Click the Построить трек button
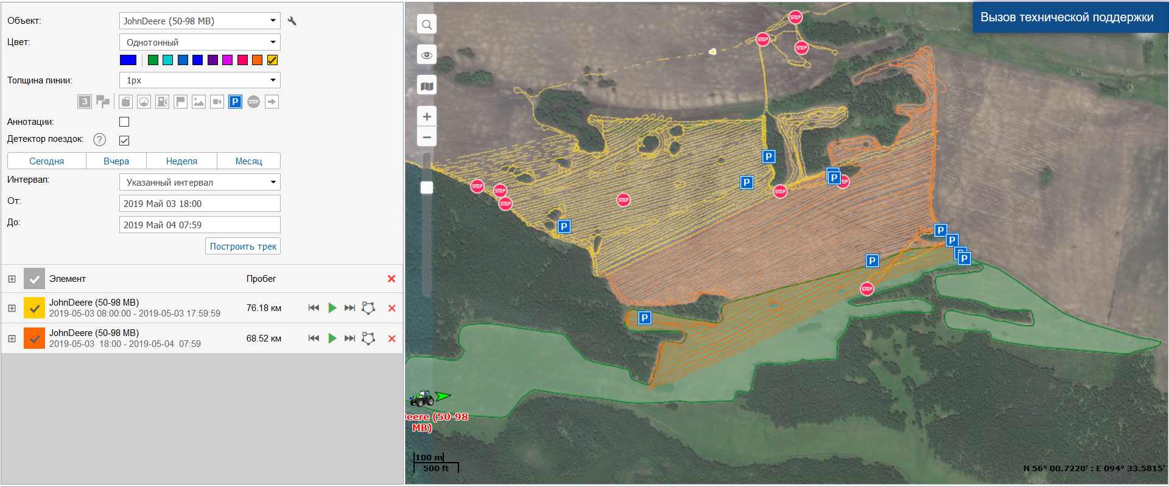 pyautogui.click(x=243, y=247)
